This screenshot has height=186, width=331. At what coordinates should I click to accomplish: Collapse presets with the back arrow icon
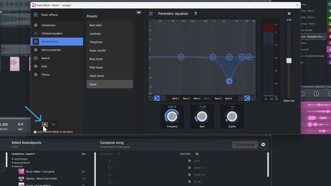139,12
